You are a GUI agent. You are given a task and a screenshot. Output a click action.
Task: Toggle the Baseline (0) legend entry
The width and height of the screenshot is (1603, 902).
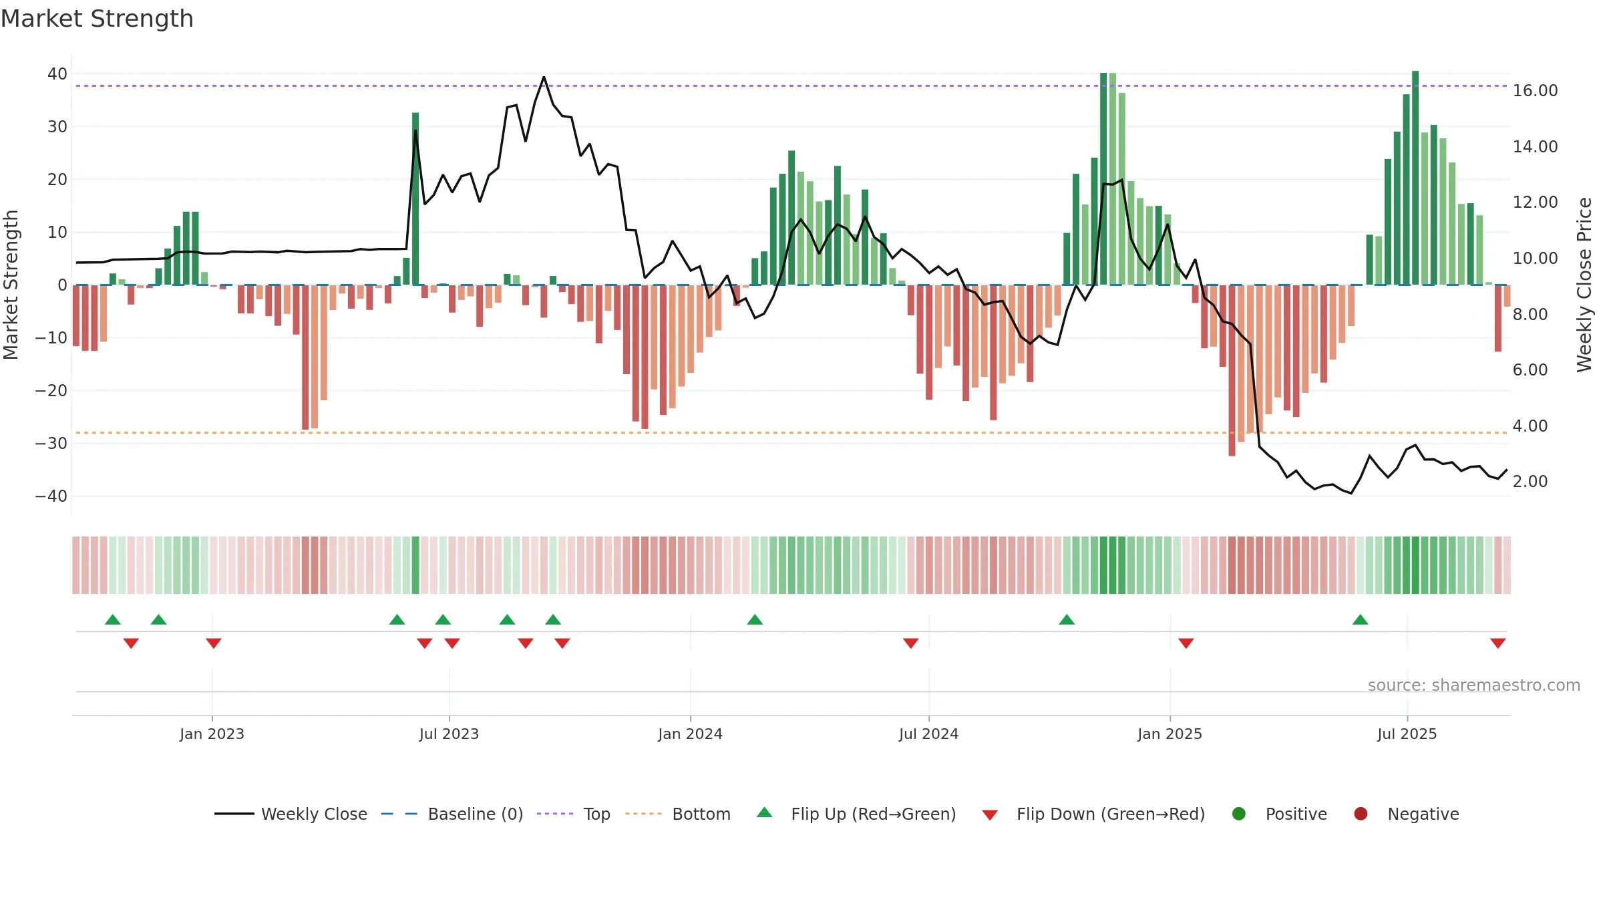point(452,814)
